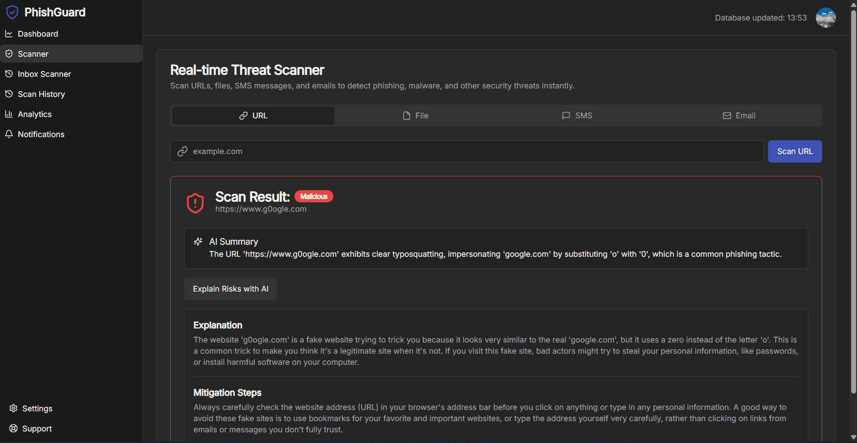Image resolution: width=857 pixels, height=443 pixels.
Task: Open the user profile avatar
Action: click(825, 18)
